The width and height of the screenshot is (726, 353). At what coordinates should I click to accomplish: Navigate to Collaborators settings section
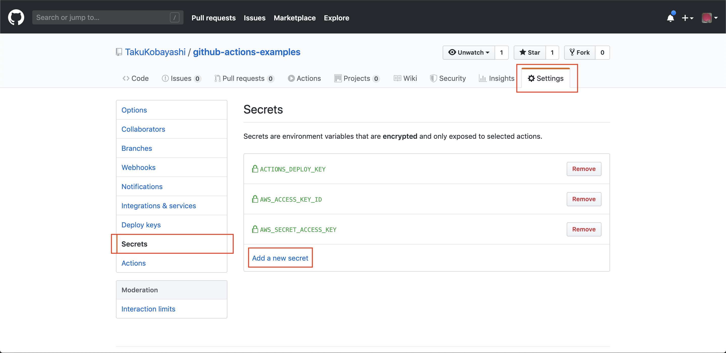(x=143, y=129)
